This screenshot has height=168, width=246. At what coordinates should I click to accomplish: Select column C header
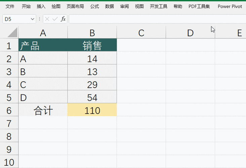(x=141, y=33)
